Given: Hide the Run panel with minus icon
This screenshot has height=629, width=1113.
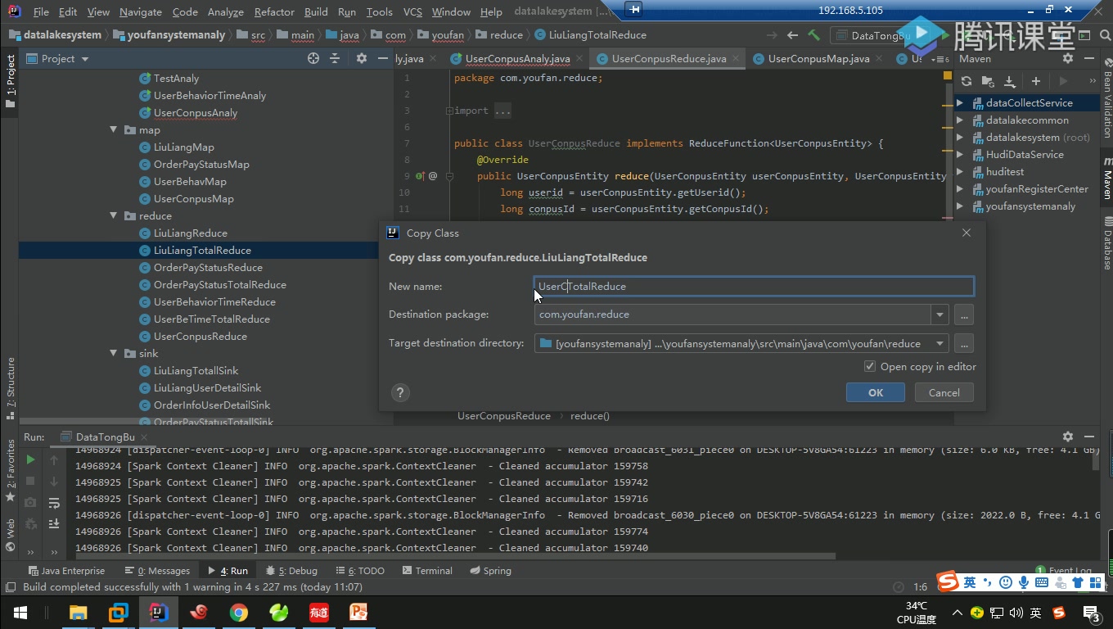Looking at the screenshot, I should (x=1089, y=437).
